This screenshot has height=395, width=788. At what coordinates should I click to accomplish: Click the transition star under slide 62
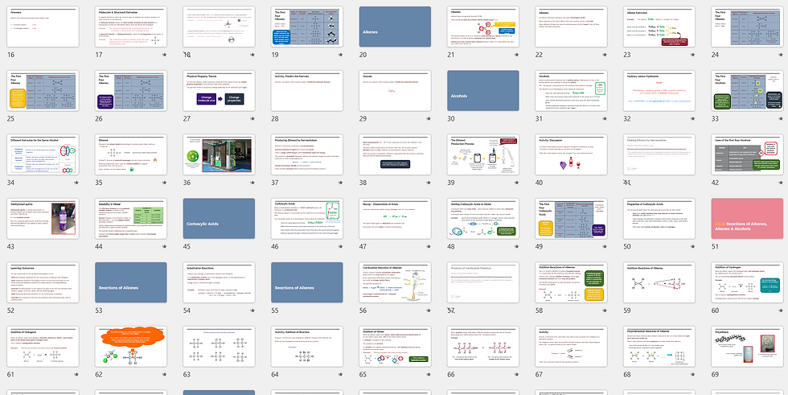pyautogui.click(x=164, y=374)
